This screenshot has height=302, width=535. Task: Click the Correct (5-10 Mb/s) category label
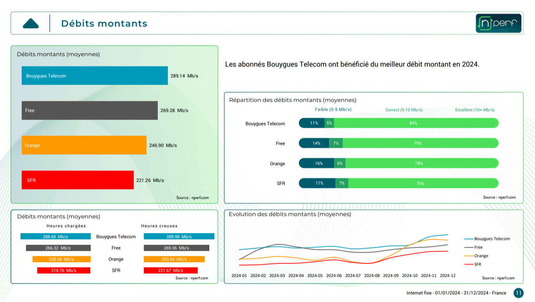[404, 110]
